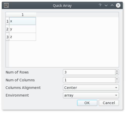Maximize dialog with the up chevron icon

coord(112,5)
